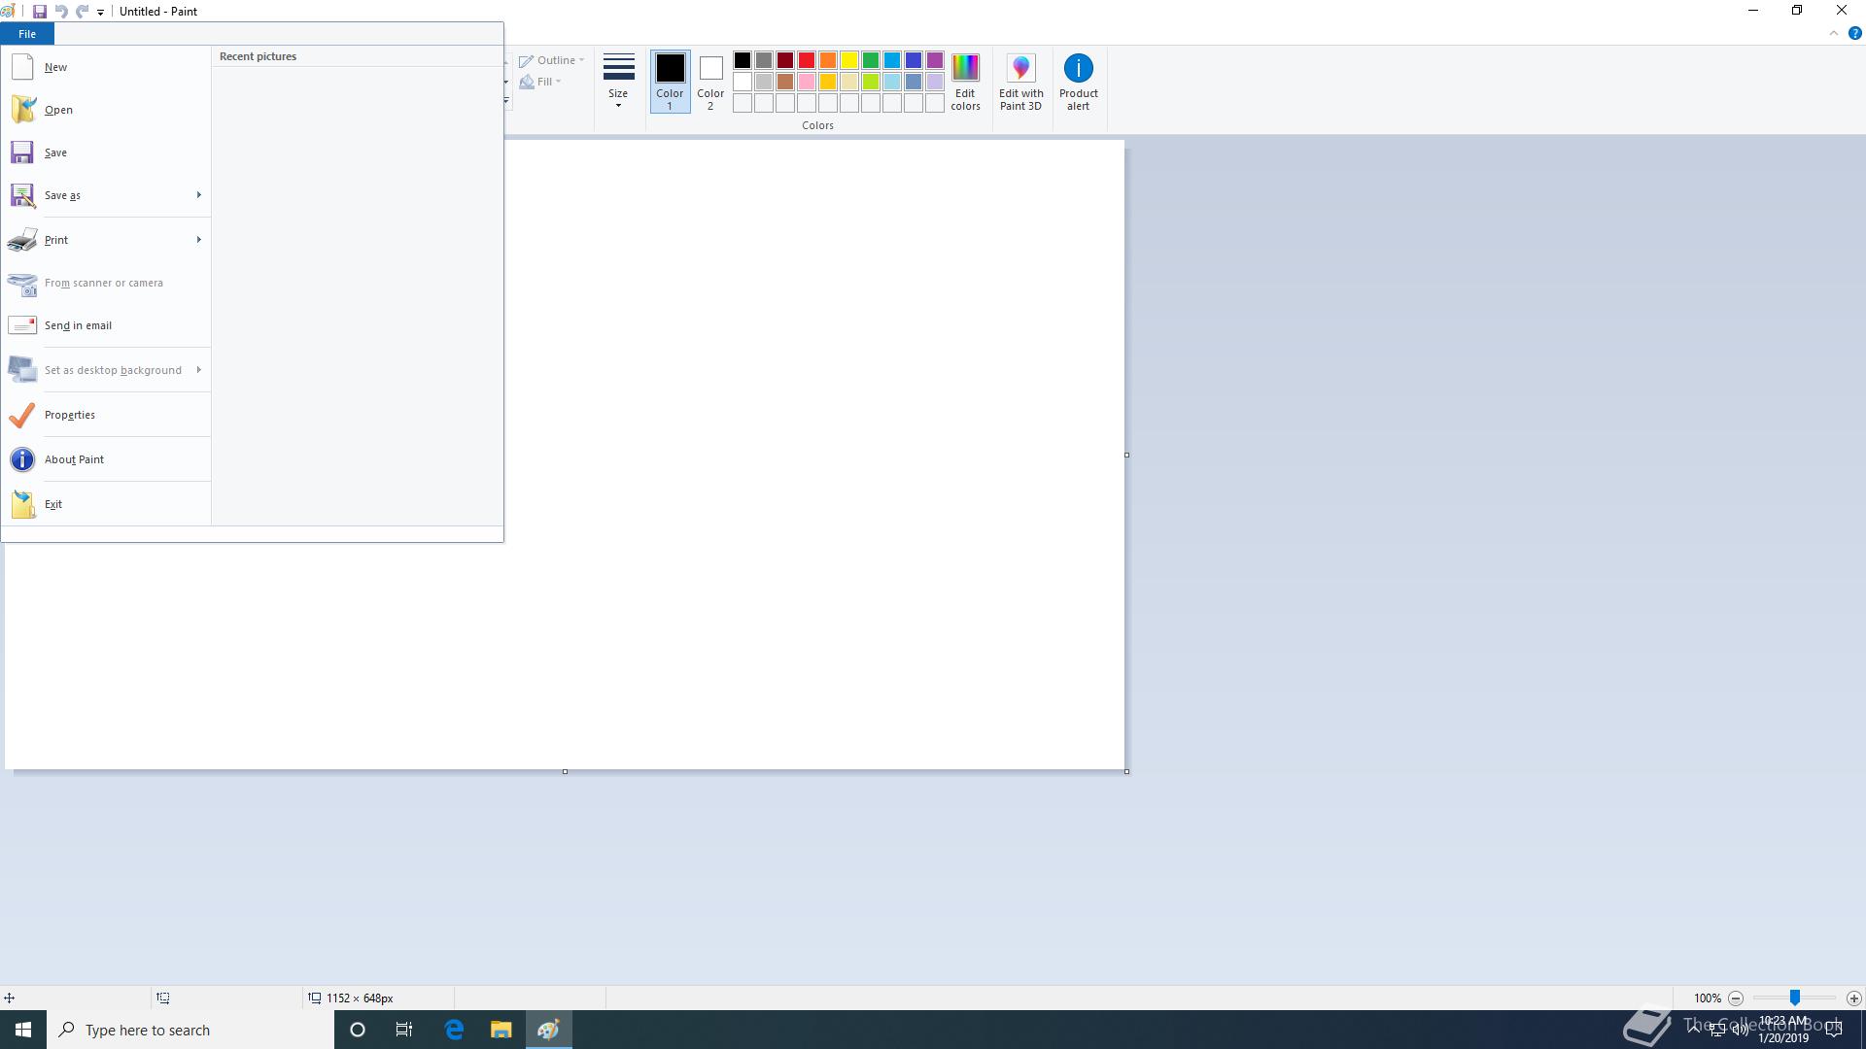The width and height of the screenshot is (1866, 1049).
Task: Click canvas bottom-right corner resize handle
Action: point(1126,771)
